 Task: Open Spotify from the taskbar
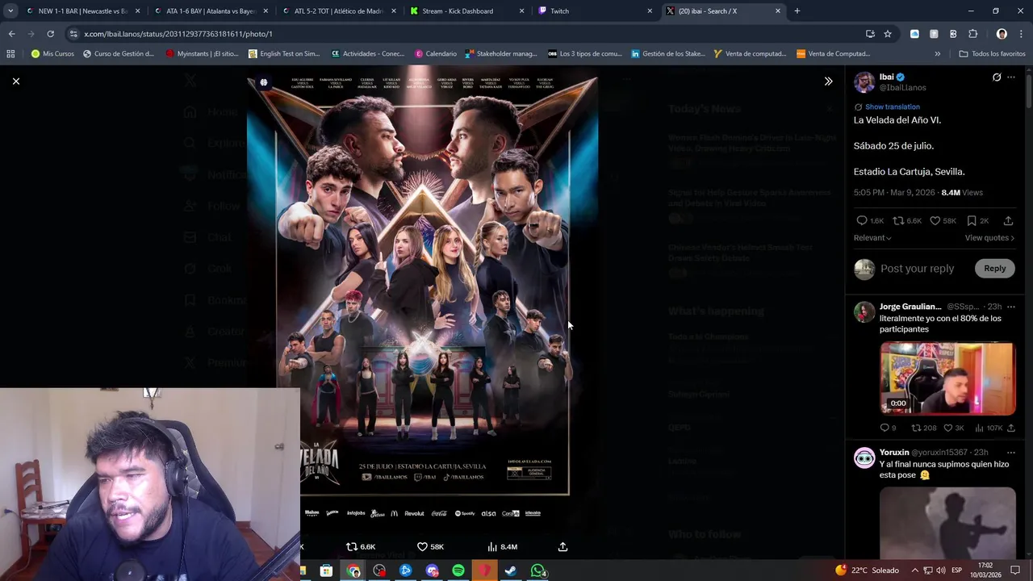click(x=458, y=571)
